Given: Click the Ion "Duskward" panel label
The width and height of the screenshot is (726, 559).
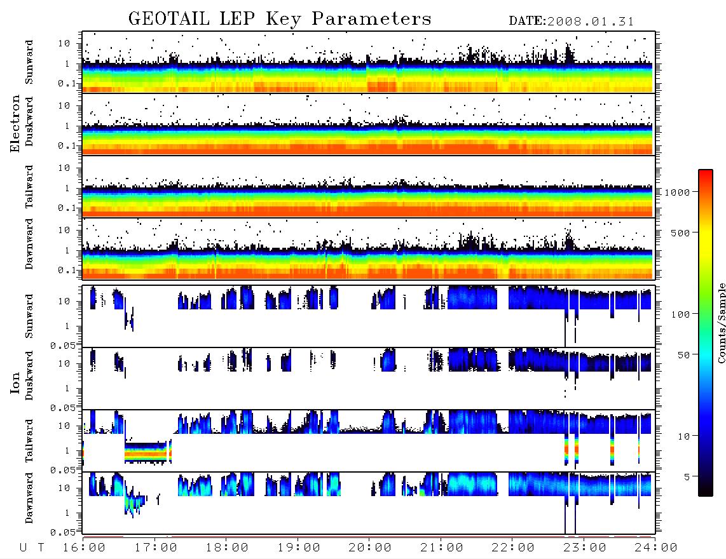Looking at the screenshot, I should click(x=29, y=376).
